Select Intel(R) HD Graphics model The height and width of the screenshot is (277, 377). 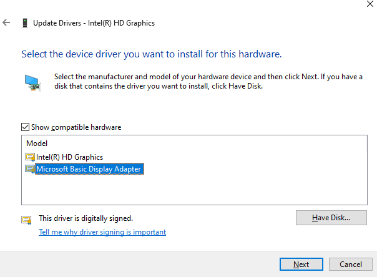point(69,157)
